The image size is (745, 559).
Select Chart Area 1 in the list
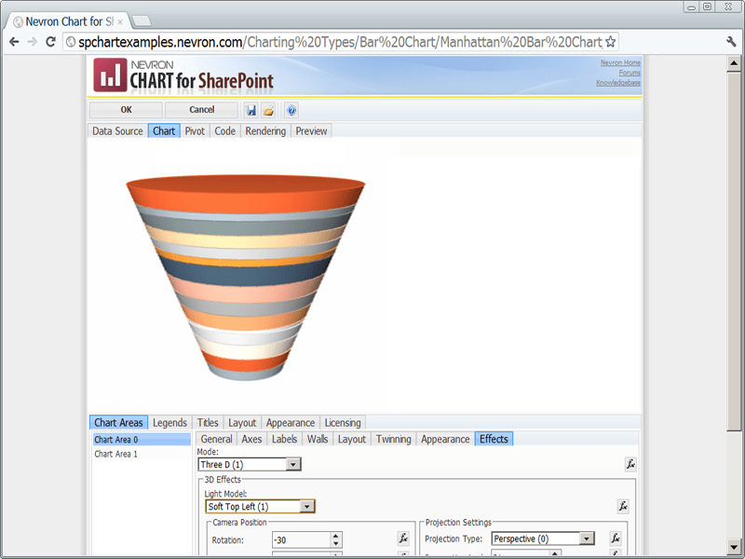tap(118, 454)
